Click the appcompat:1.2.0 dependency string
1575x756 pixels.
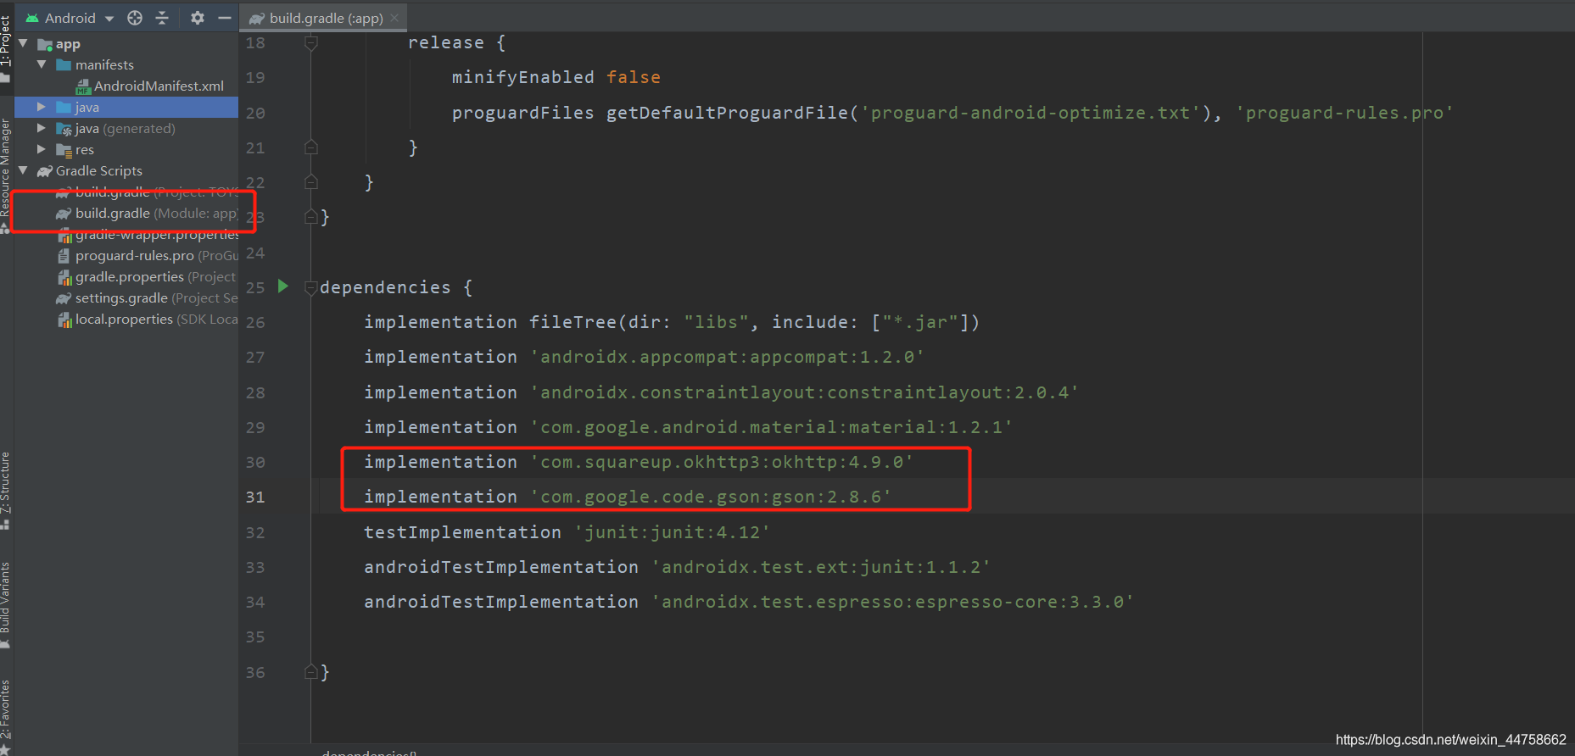(727, 357)
